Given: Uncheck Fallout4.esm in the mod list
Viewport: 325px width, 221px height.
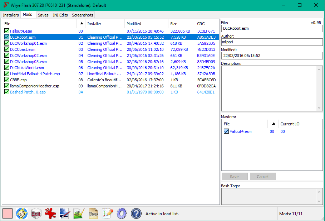Looking at the screenshot, I should click(x=7, y=31).
